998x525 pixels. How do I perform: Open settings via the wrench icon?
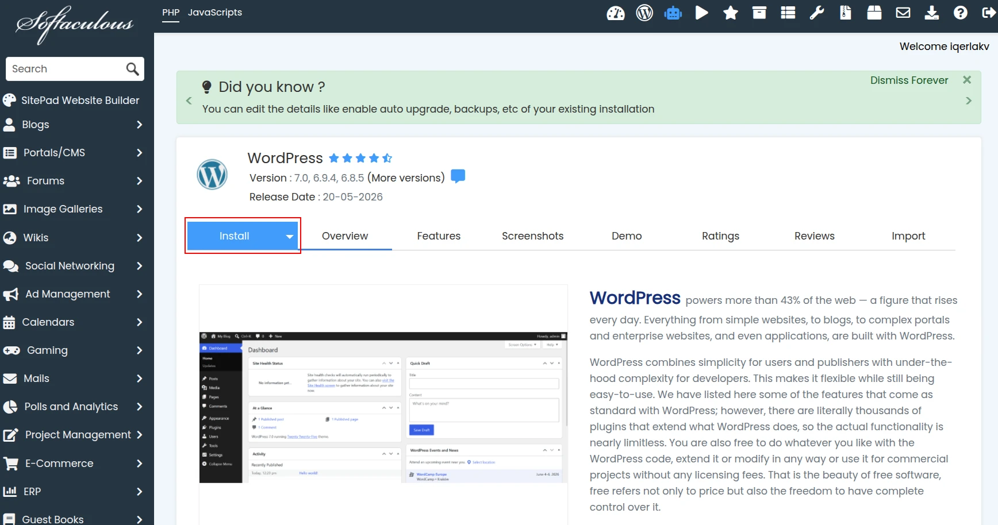[x=817, y=13]
